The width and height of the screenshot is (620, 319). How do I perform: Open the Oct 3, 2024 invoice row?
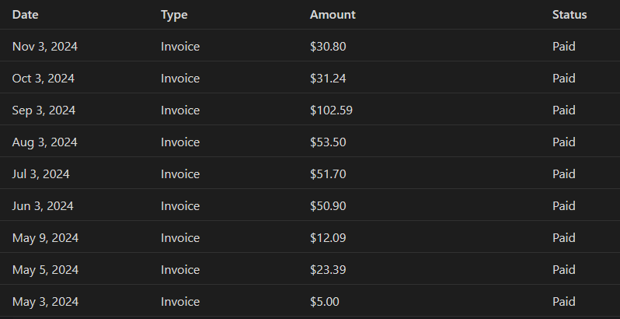coord(44,79)
